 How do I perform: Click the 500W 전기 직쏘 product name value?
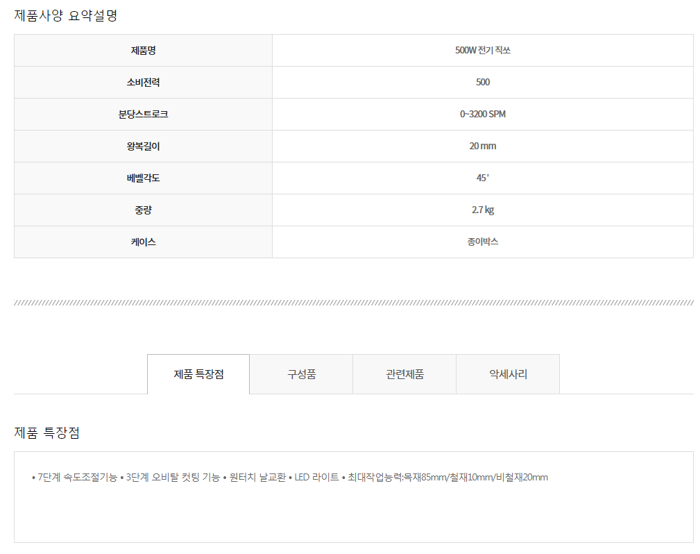coord(482,51)
